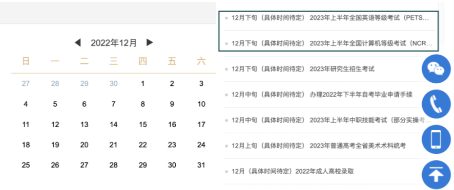Screen dimensions: 454x190
Task: Open the phone contact floating icon
Action: 436,104
